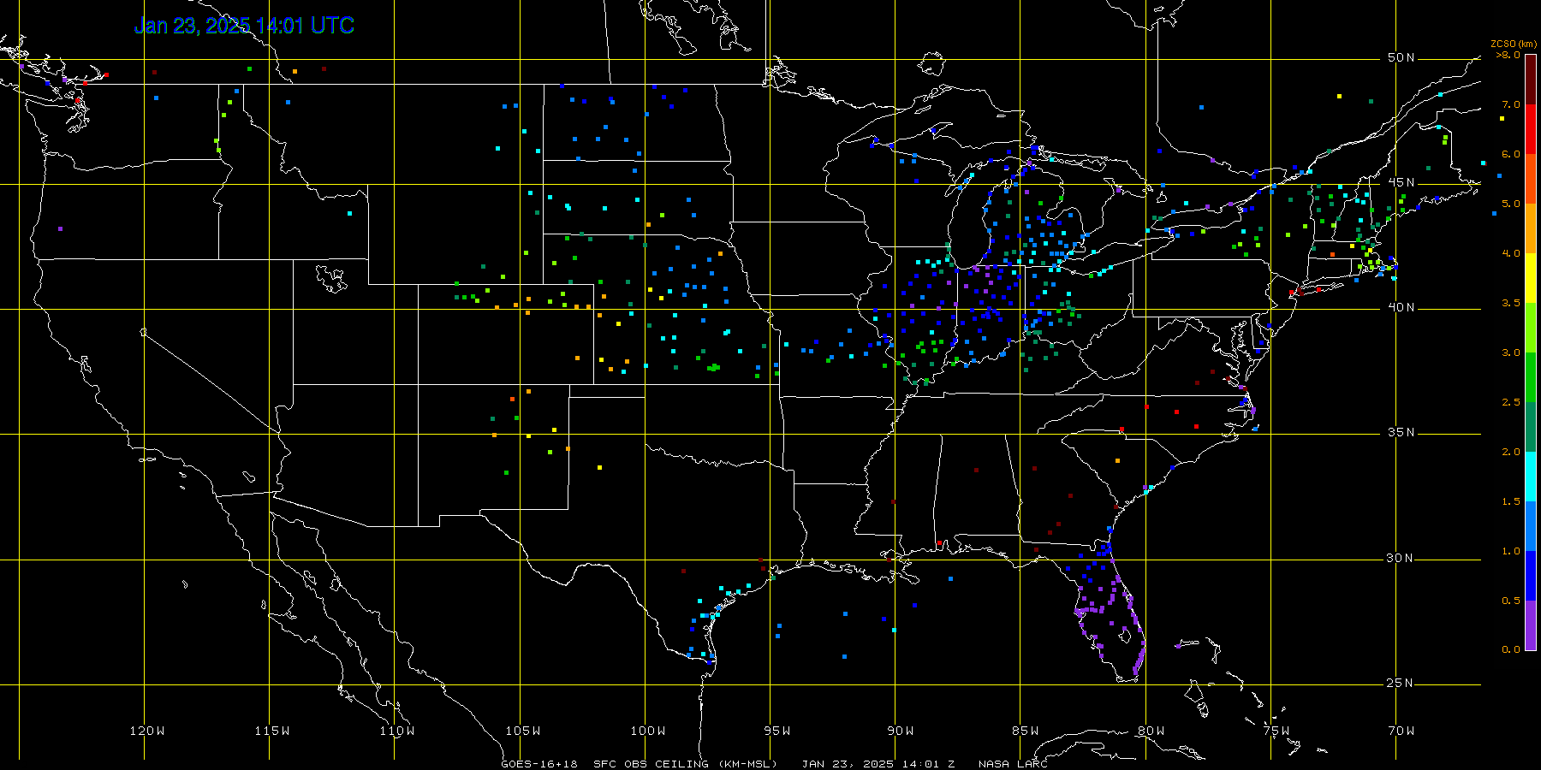Click the '4.0' colorbar label
1541x770 pixels.
(x=1511, y=253)
